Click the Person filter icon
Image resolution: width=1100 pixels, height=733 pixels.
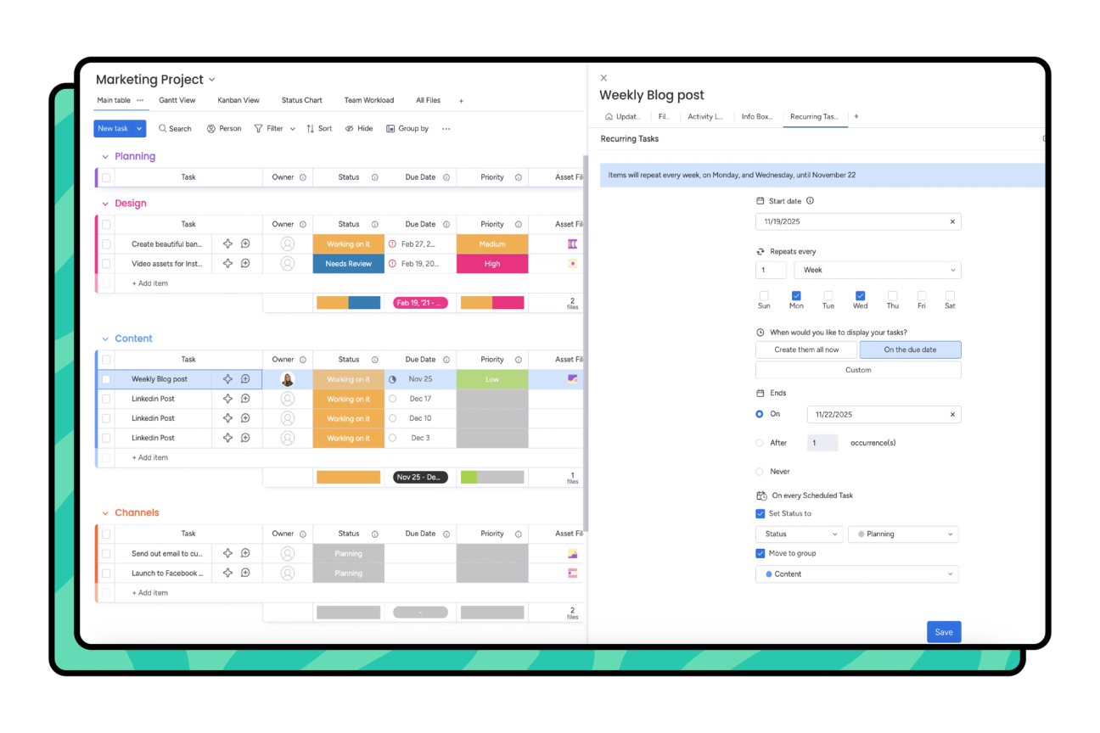(x=211, y=128)
